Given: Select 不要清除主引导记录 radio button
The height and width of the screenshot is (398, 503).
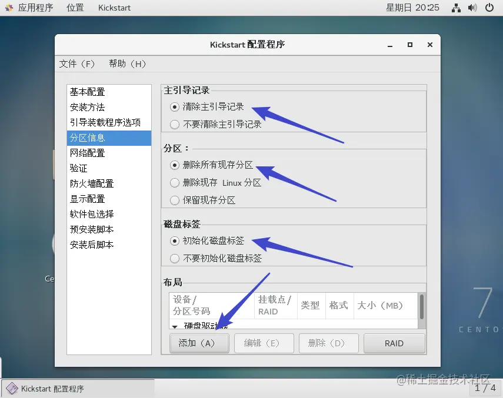Looking at the screenshot, I should pyautogui.click(x=175, y=124).
